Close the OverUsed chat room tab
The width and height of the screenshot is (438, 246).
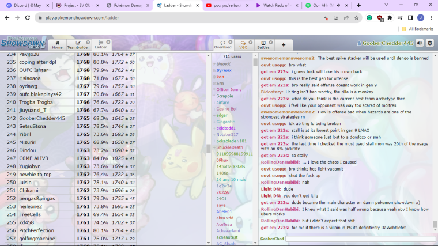click(x=231, y=42)
